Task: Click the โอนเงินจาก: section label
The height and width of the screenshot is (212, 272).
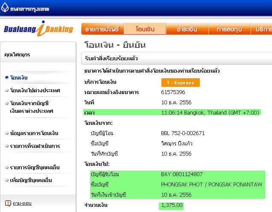Action: pos(99,123)
